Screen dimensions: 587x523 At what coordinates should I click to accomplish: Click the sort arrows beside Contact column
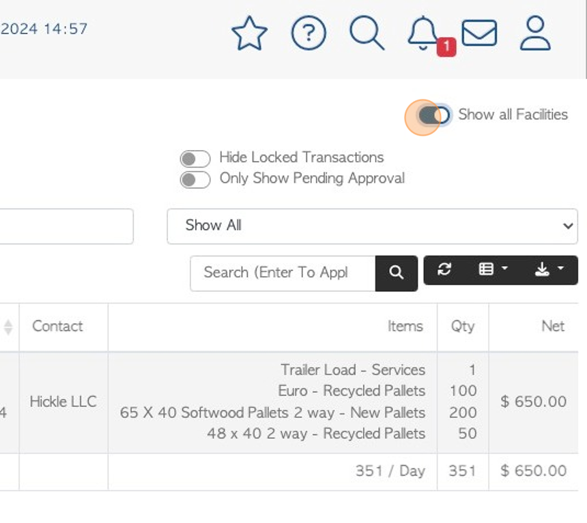(x=8, y=327)
